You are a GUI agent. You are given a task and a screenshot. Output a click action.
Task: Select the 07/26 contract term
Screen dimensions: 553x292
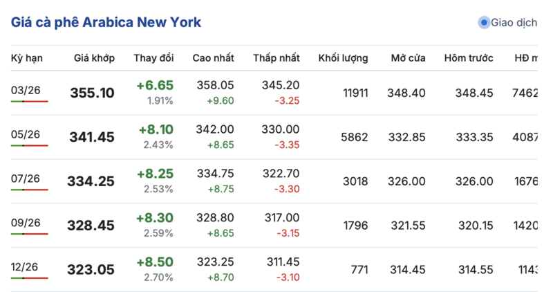coord(26,179)
